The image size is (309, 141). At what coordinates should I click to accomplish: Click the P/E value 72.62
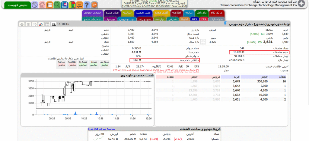pyautogui.click(x=170, y=66)
